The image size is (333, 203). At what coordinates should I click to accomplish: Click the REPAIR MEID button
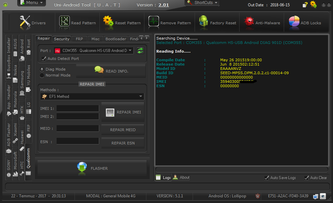(123, 130)
